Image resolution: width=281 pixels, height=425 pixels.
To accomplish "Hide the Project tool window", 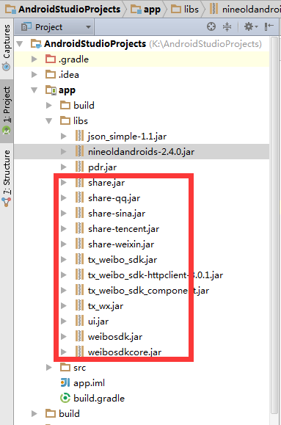I will (x=269, y=26).
